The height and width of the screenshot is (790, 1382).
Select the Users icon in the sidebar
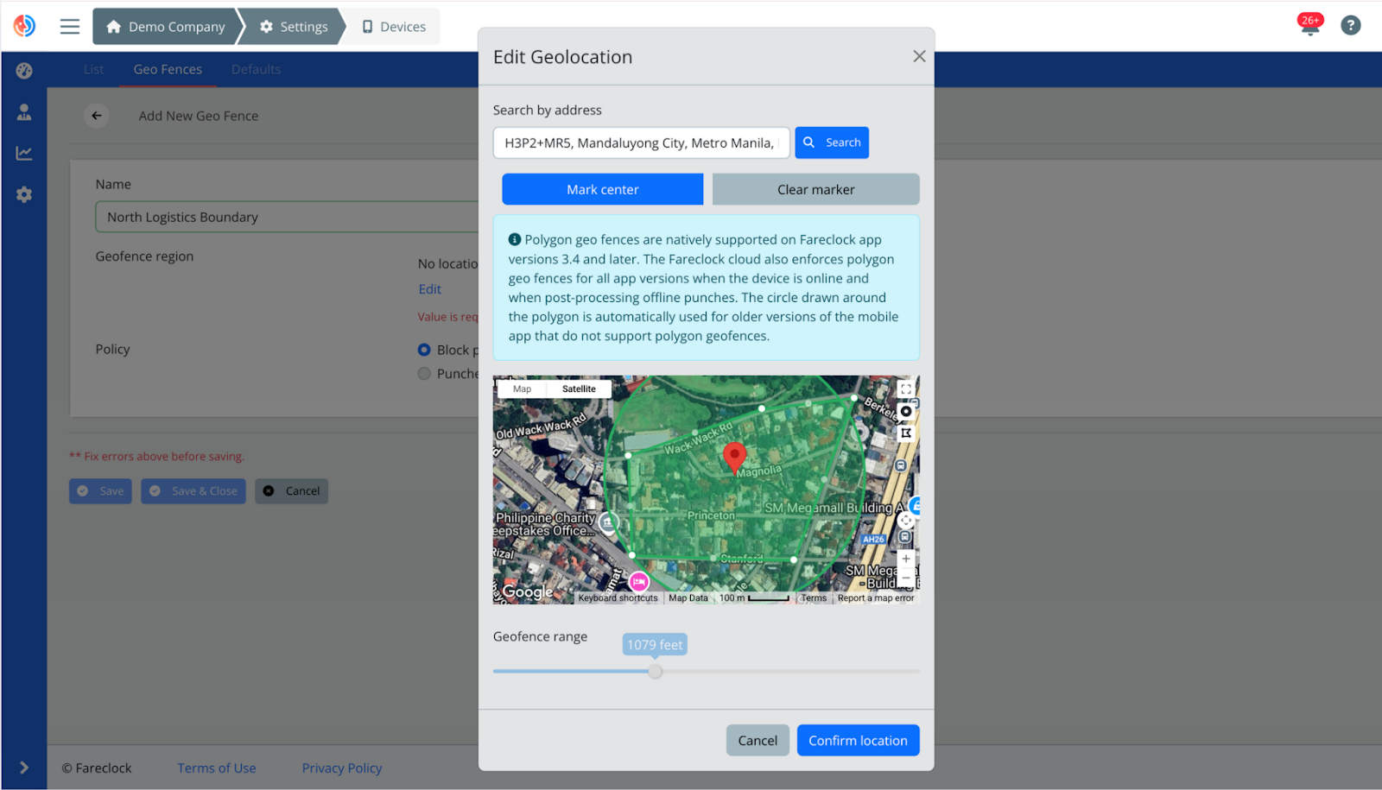[x=22, y=111]
